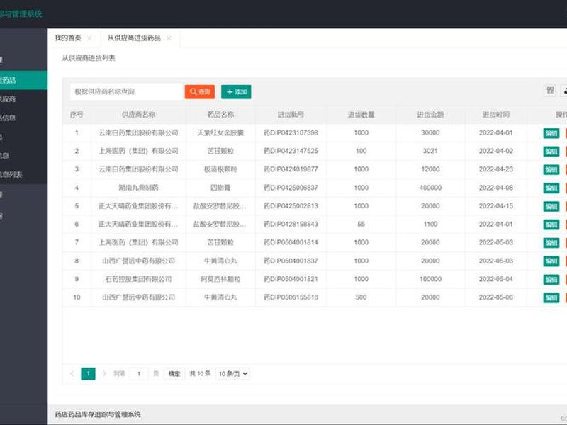Click the page jump number field

[x=139, y=374]
